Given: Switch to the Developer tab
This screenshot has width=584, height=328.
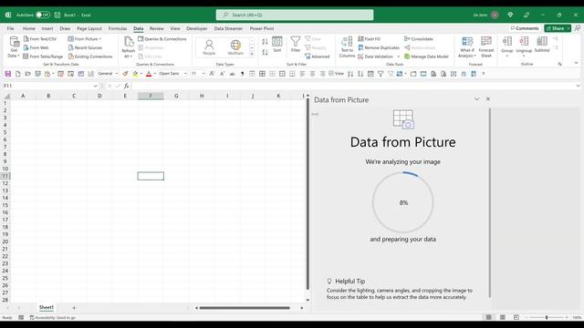Looking at the screenshot, I should coord(197,28).
